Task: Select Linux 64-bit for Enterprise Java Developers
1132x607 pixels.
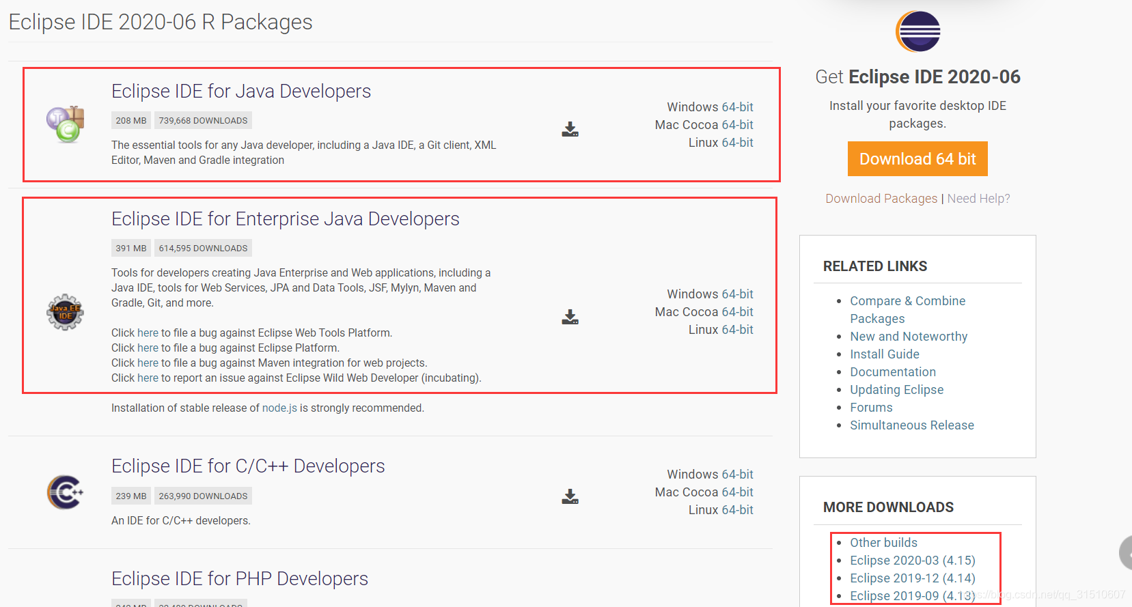Action: tap(737, 330)
